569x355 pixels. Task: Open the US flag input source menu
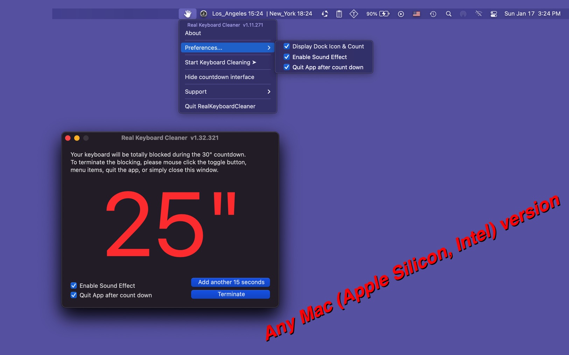[416, 14]
